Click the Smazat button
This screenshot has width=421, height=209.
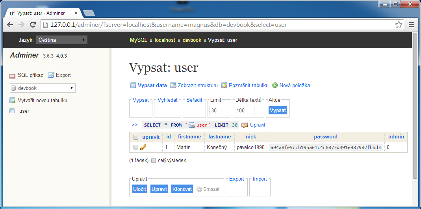click(x=208, y=189)
